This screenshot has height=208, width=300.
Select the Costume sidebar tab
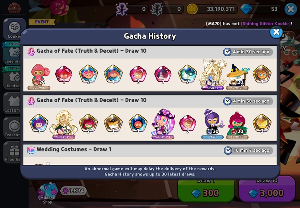point(12,103)
